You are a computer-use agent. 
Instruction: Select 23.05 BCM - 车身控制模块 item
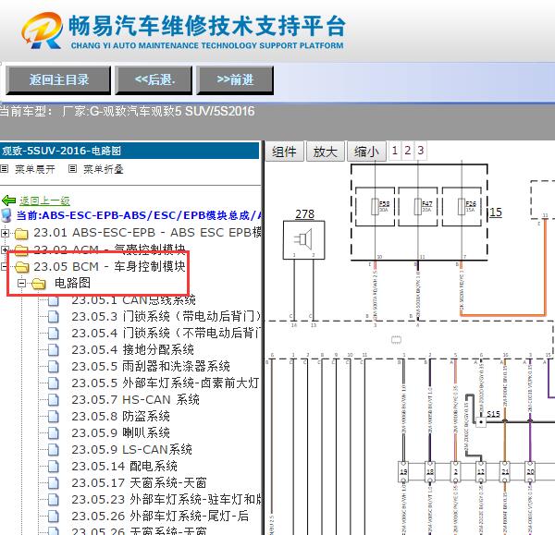109,266
